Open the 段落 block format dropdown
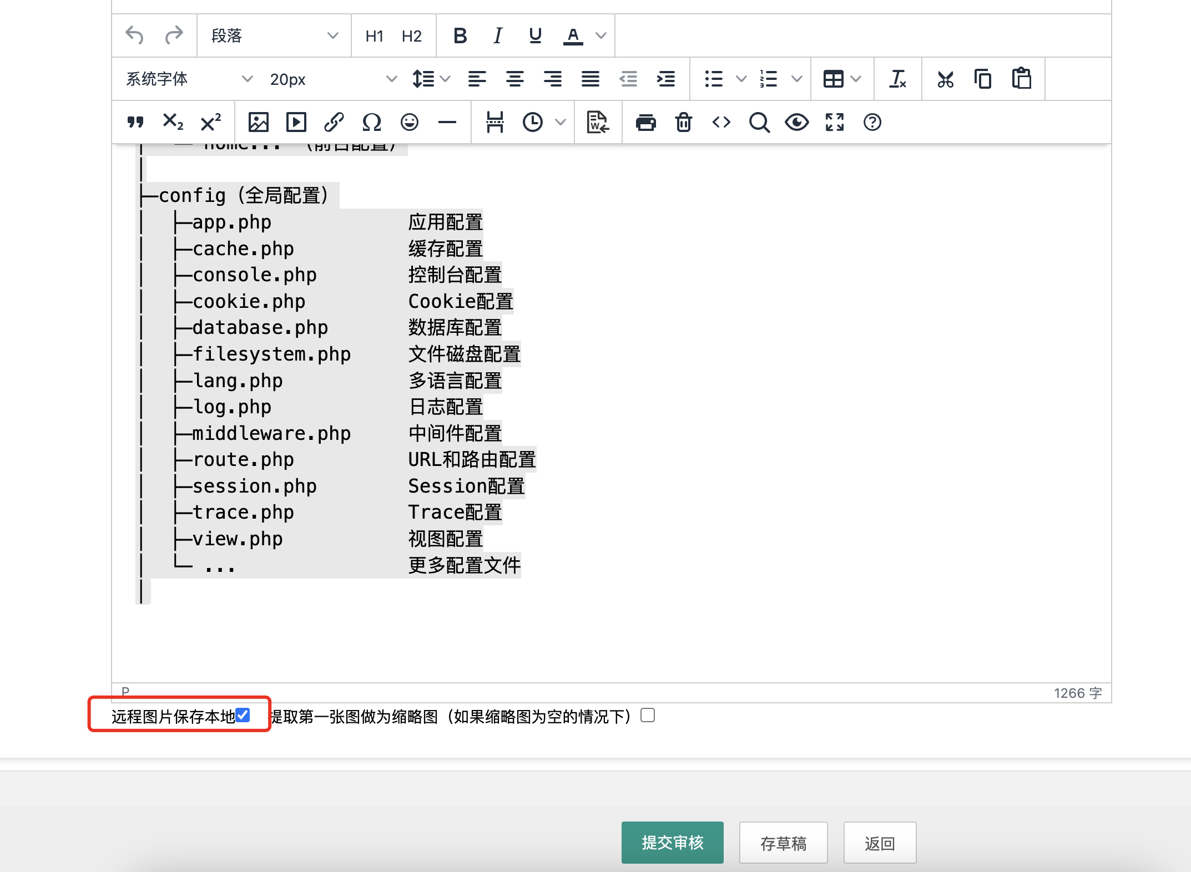 (x=274, y=36)
